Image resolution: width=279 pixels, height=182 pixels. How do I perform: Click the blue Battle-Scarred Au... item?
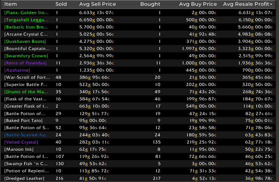26,135
